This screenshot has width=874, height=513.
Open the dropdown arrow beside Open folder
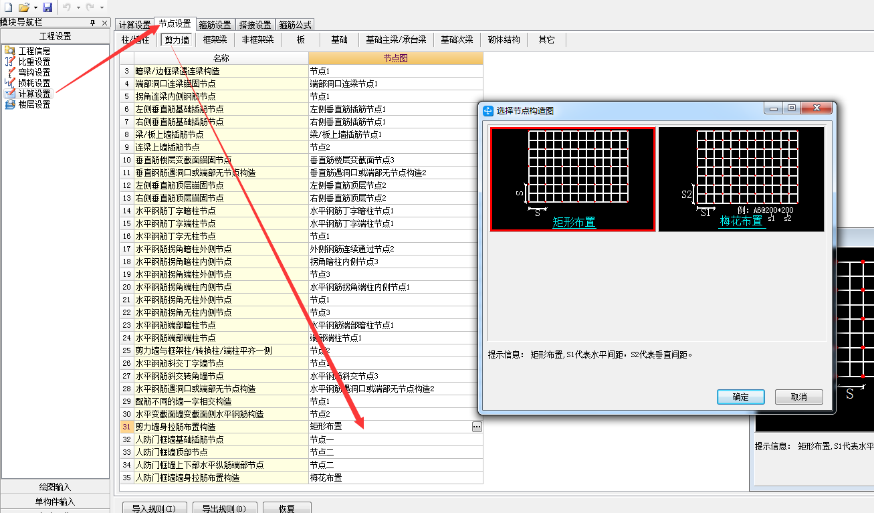[35, 7]
